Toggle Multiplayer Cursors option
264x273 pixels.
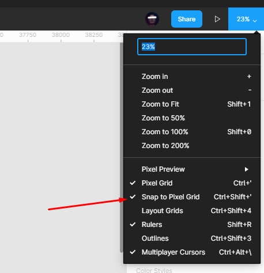(192, 252)
